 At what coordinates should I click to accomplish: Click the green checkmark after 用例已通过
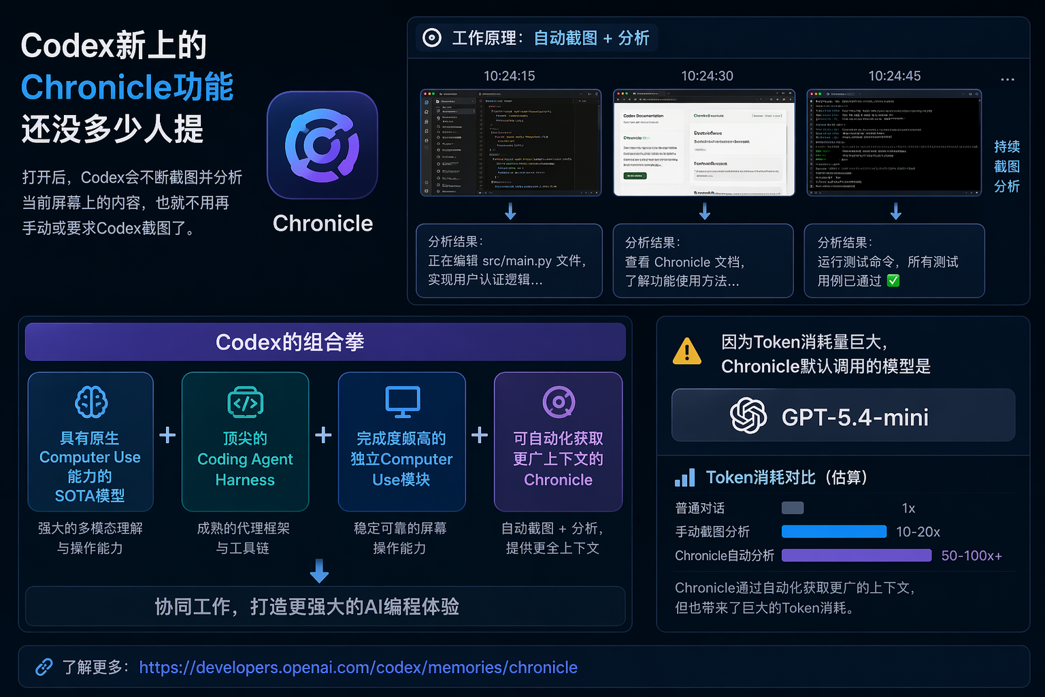893,280
